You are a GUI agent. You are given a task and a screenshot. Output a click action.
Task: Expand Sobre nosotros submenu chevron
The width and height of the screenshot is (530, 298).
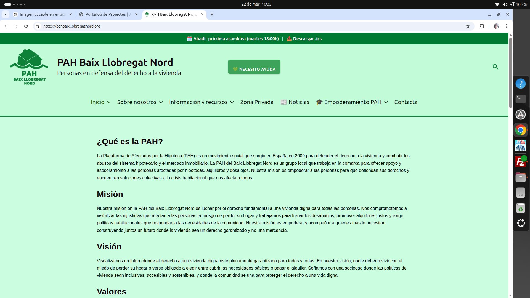tap(161, 102)
